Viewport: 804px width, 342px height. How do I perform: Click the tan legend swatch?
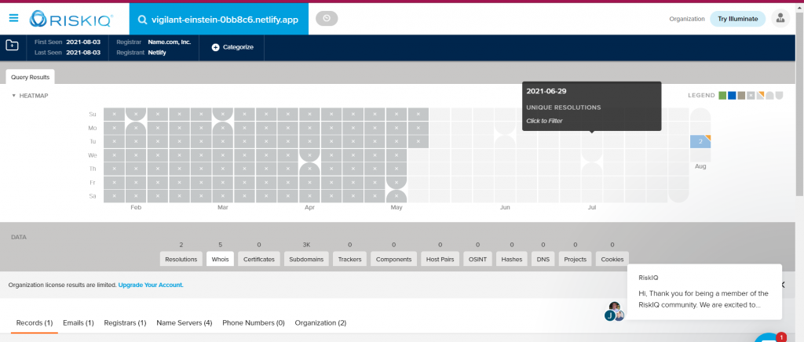pyautogui.click(x=741, y=95)
